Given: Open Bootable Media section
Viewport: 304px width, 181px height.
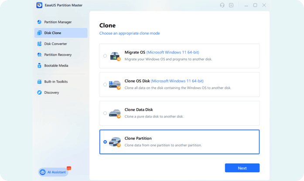Looking at the screenshot, I should pos(61,66).
